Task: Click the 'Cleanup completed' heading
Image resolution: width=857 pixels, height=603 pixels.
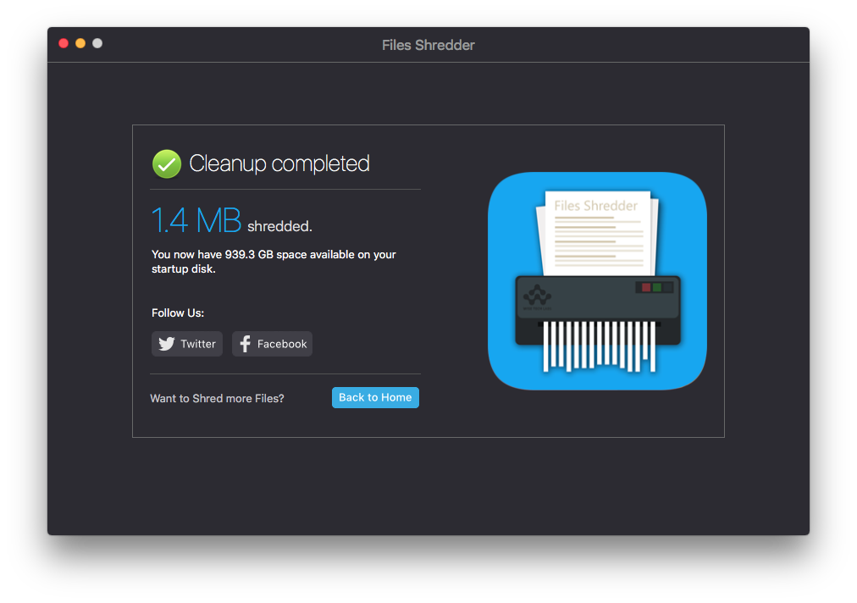Action: click(x=279, y=163)
